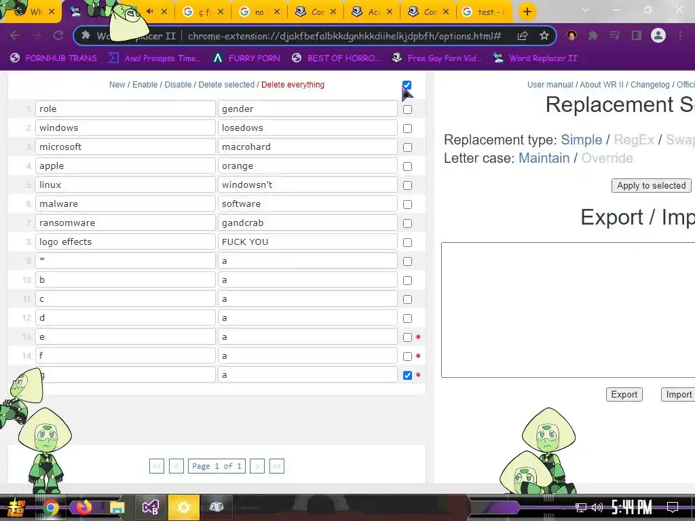This screenshot has height=521, width=695.
Task: Go to next page with > button
Action: tap(257, 466)
